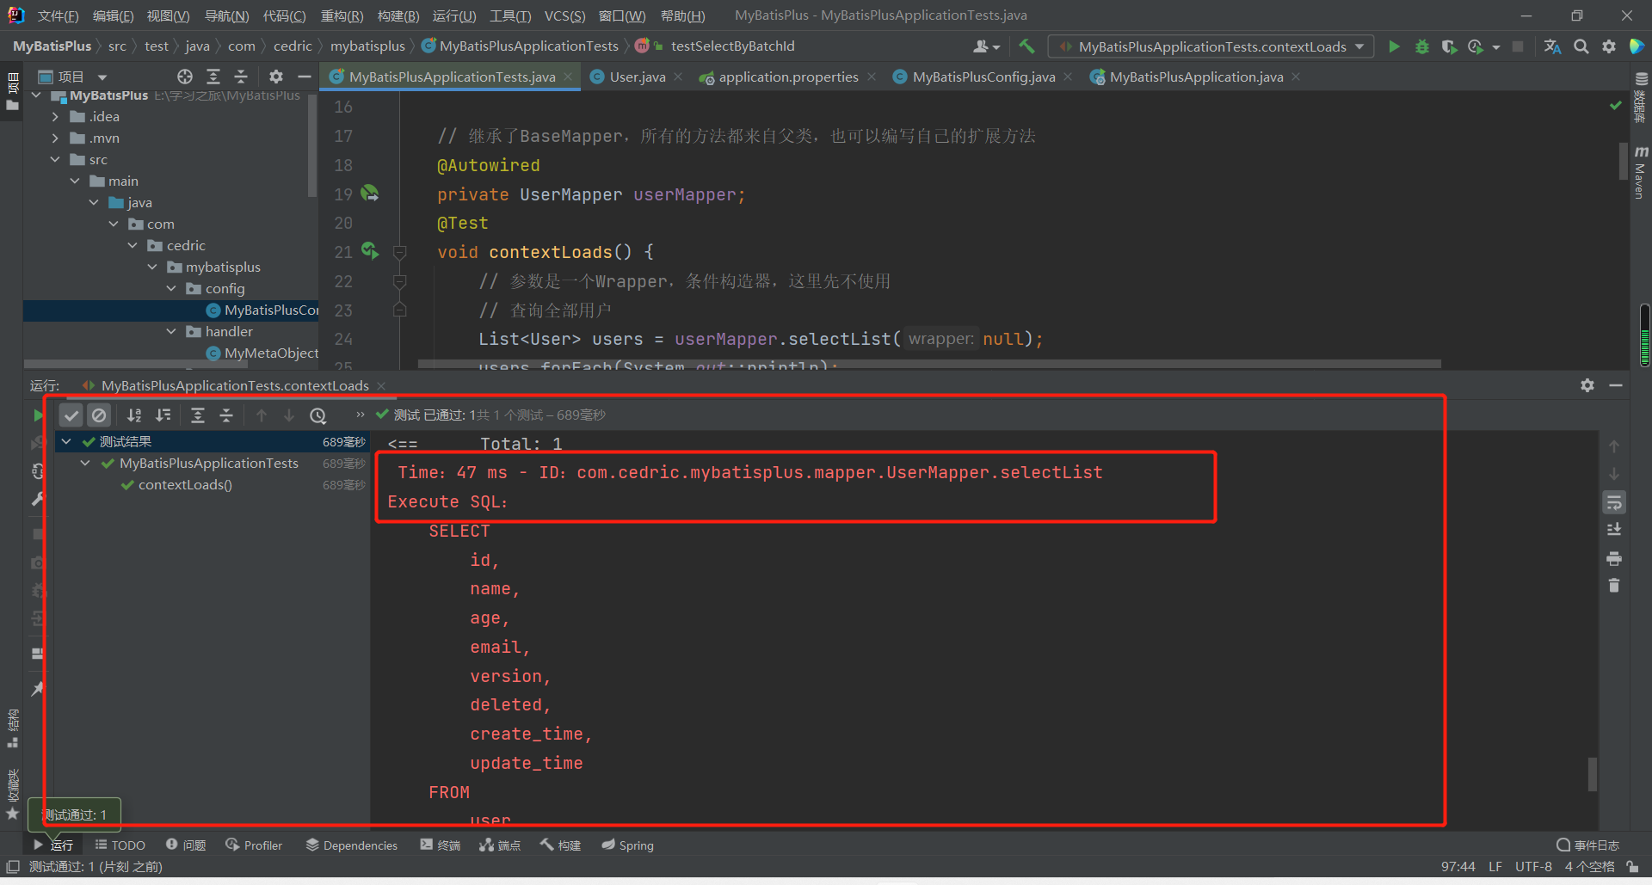Run with coverage from the shield icon

[x=1449, y=46]
